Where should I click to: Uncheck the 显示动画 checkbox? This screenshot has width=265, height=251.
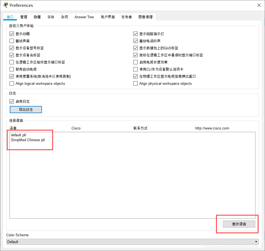point(12,34)
